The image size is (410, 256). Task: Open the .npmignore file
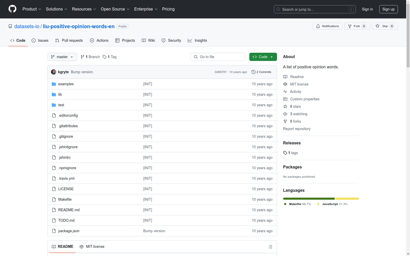[67, 168]
